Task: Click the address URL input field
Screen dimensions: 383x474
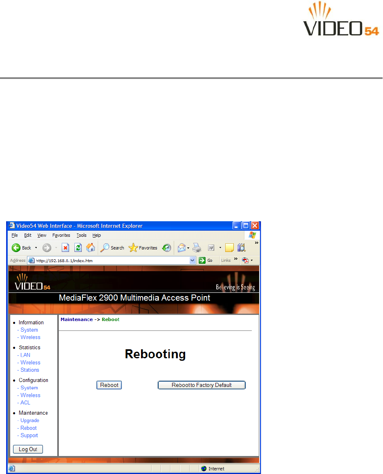Action: (112, 260)
